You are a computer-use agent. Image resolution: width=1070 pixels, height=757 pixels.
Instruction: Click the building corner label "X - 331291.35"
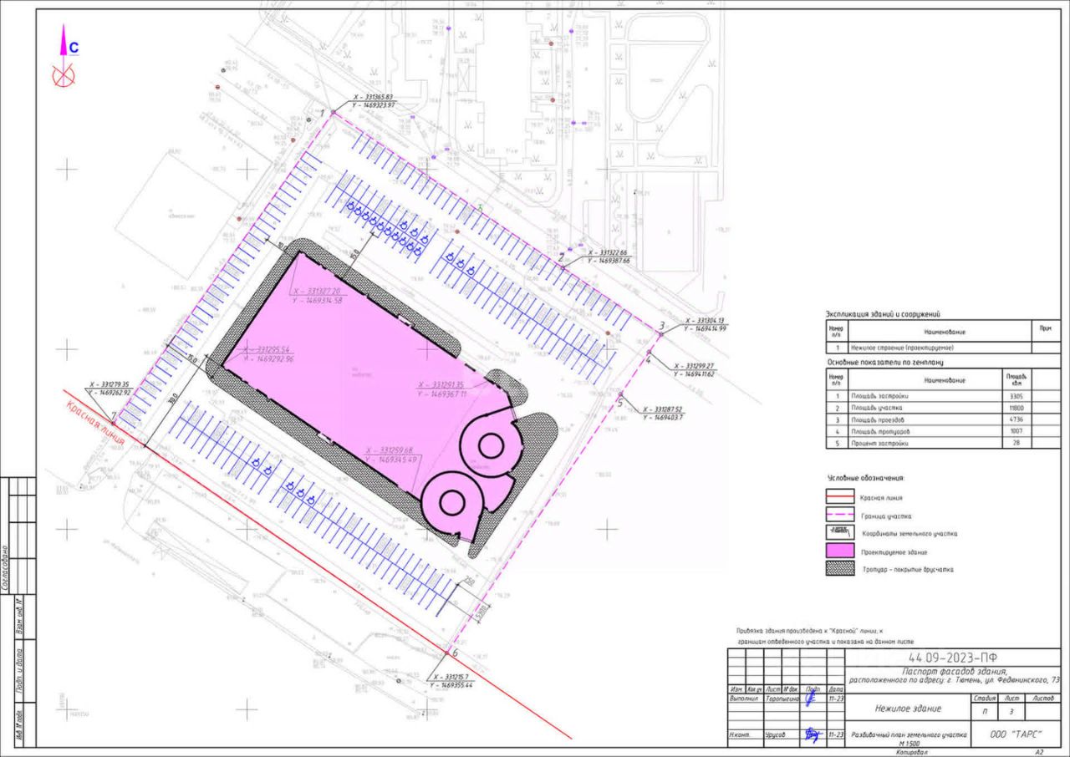(441, 384)
